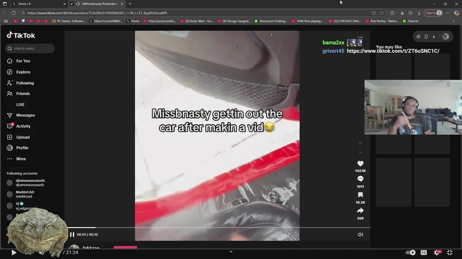The image size is (462, 259).
Task: Go to TikTok LIVE
Action: (20, 105)
